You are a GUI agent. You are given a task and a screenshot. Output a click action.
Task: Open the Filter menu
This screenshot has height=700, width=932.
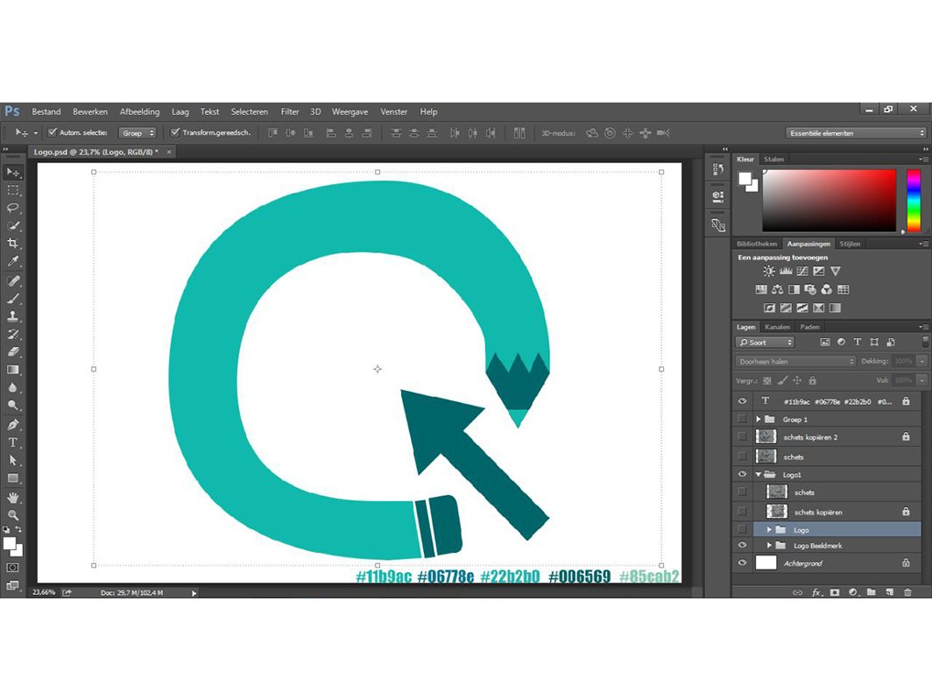(x=289, y=112)
